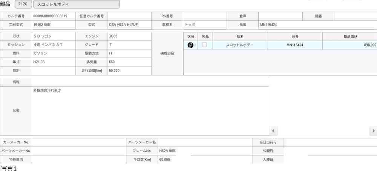Click the part name field スロットルボディ

[x=77, y=4]
